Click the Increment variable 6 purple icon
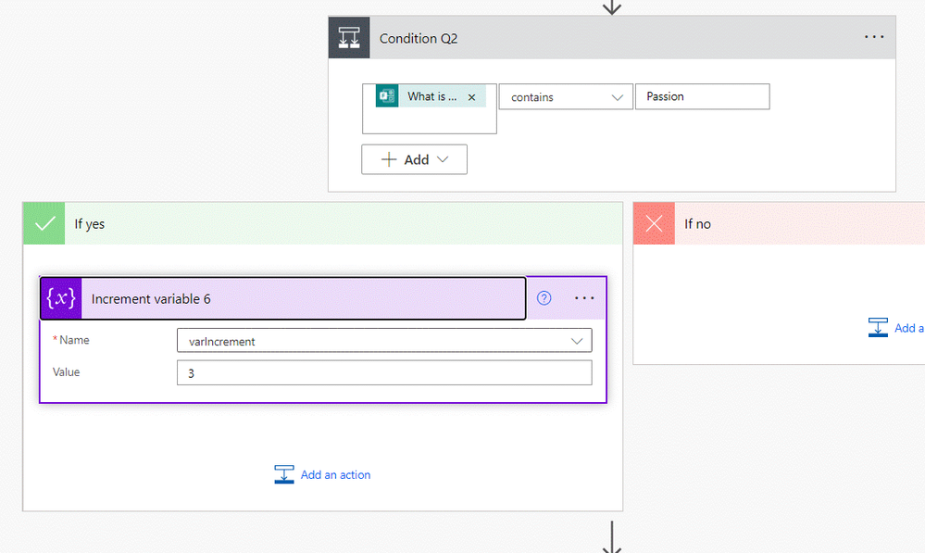 [x=61, y=298]
